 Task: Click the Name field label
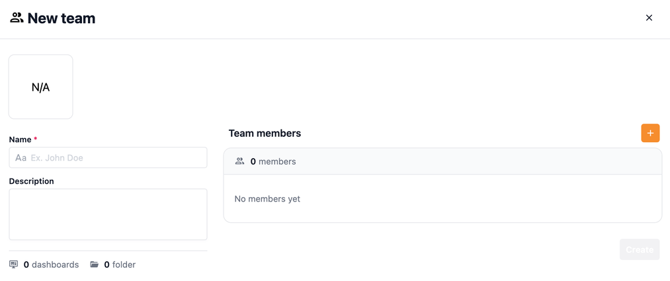tap(20, 140)
